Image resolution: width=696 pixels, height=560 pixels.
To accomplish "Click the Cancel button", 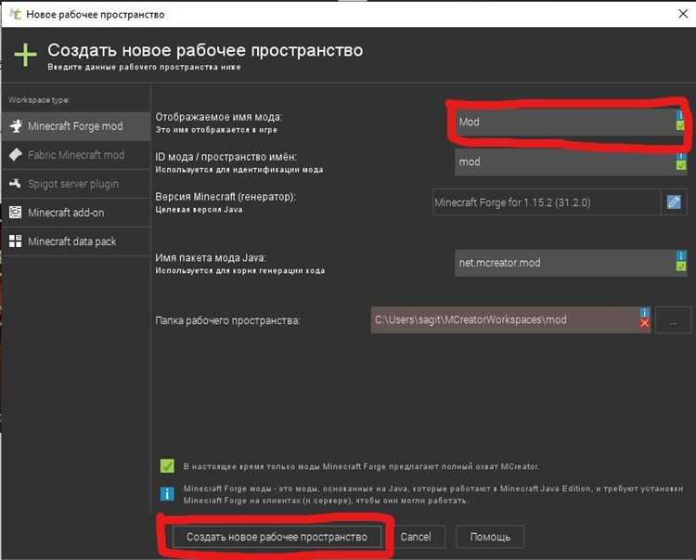I will (x=416, y=537).
